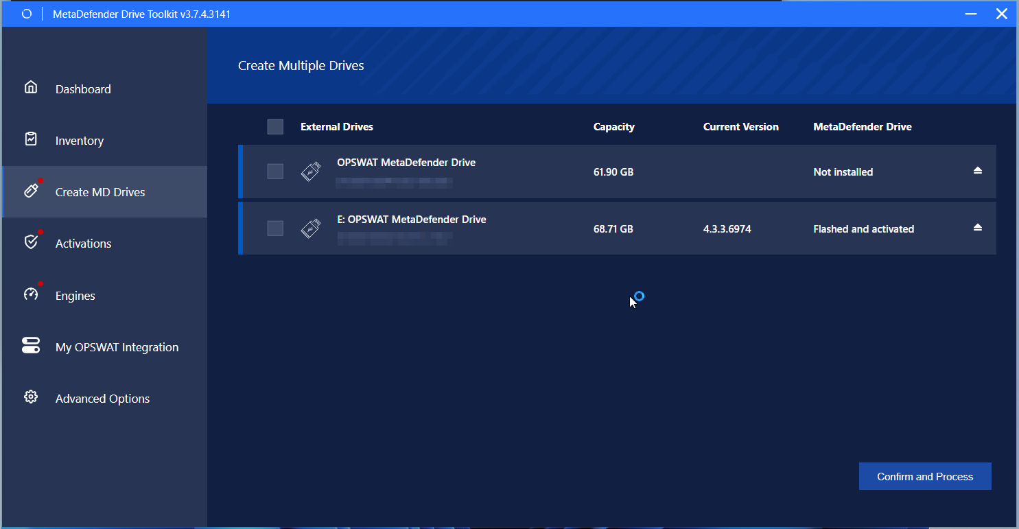
Task: Click the Create MD Drives USB icon
Action: (31, 190)
